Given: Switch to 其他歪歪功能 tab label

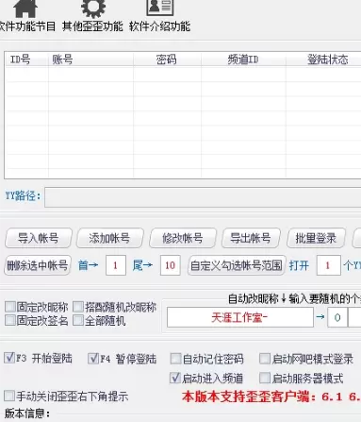Looking at the screenshot, I should (x=92, y=26).
